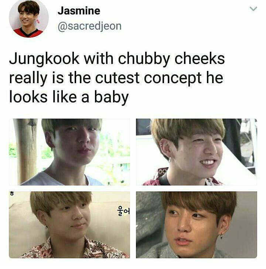Tap the text line 'looks like a baby'
This screenshot has height=269, width=266.
69,97
